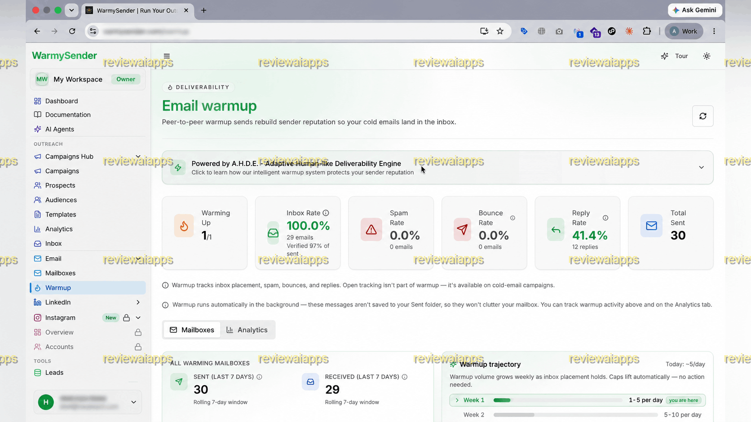
Task: Click the Templates page icon
Action: coord(38,214)
